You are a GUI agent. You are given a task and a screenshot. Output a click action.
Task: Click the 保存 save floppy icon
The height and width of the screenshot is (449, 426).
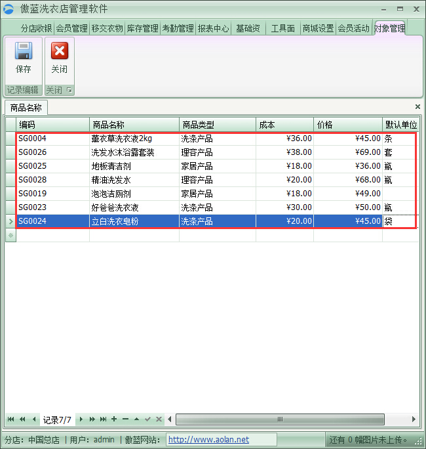[x=24, y=51]
